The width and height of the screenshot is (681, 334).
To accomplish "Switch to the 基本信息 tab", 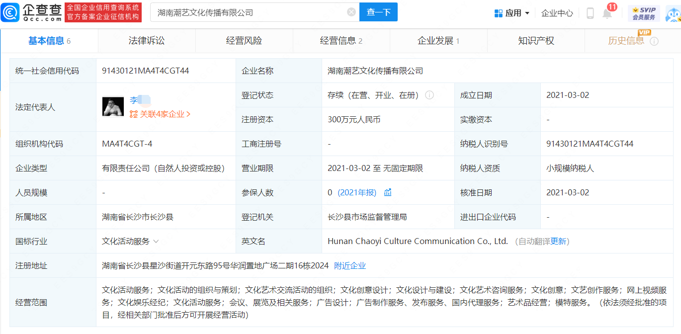I will point(49,41).
